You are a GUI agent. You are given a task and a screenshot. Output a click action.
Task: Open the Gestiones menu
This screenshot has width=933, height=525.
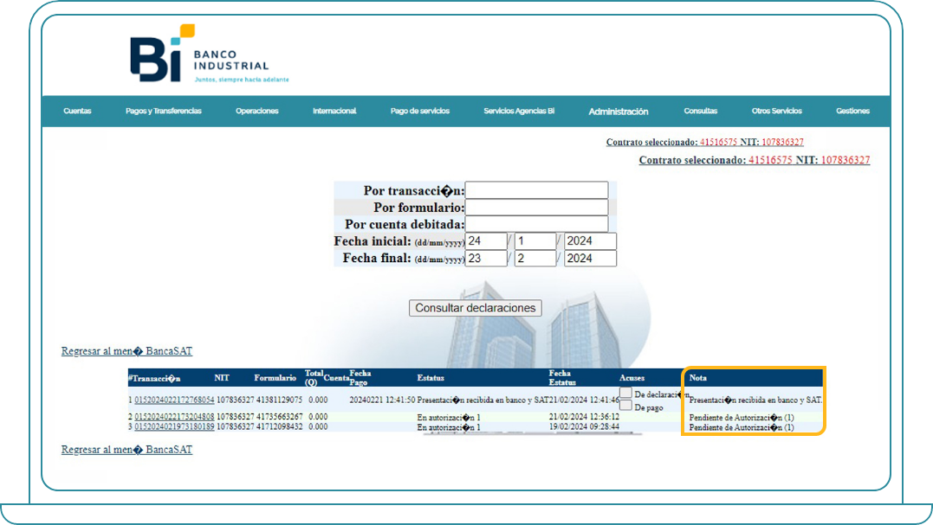[852, 111]
